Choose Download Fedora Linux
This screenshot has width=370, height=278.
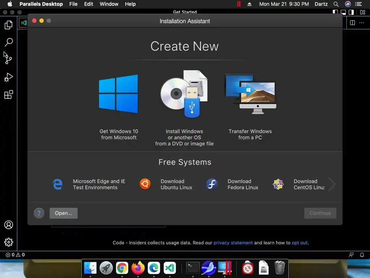pos(232,184)
